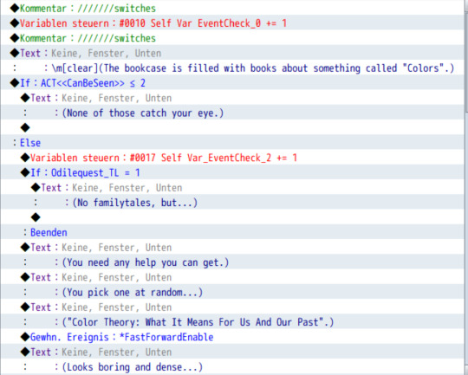The image size is (468, 375).
Task: Select the #0010 Self Var EventCheck_0 line
Action: (x=232, y=23)
